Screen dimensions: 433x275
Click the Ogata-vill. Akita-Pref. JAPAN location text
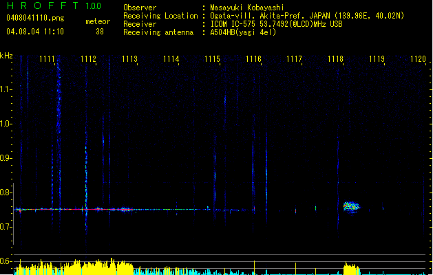pyautogui.click(x=307, y=16)
